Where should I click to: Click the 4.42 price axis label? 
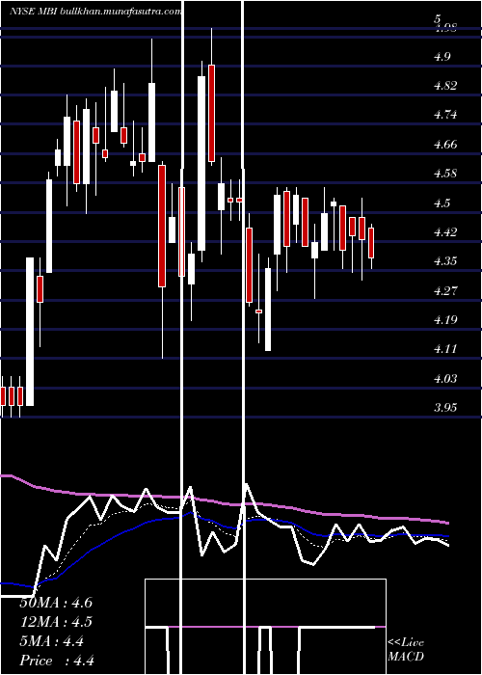click(445, 231)
